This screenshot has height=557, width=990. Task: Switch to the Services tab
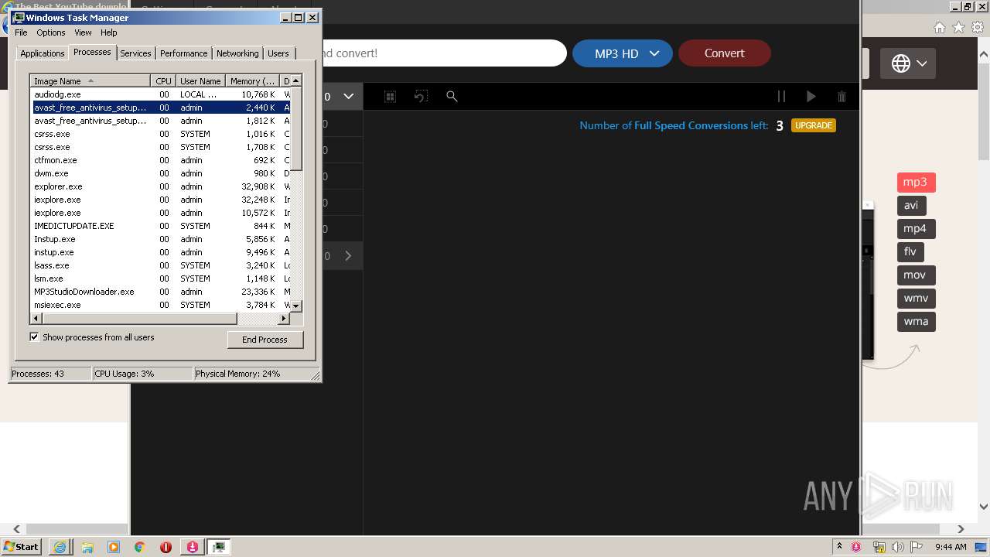pos(135,53)
